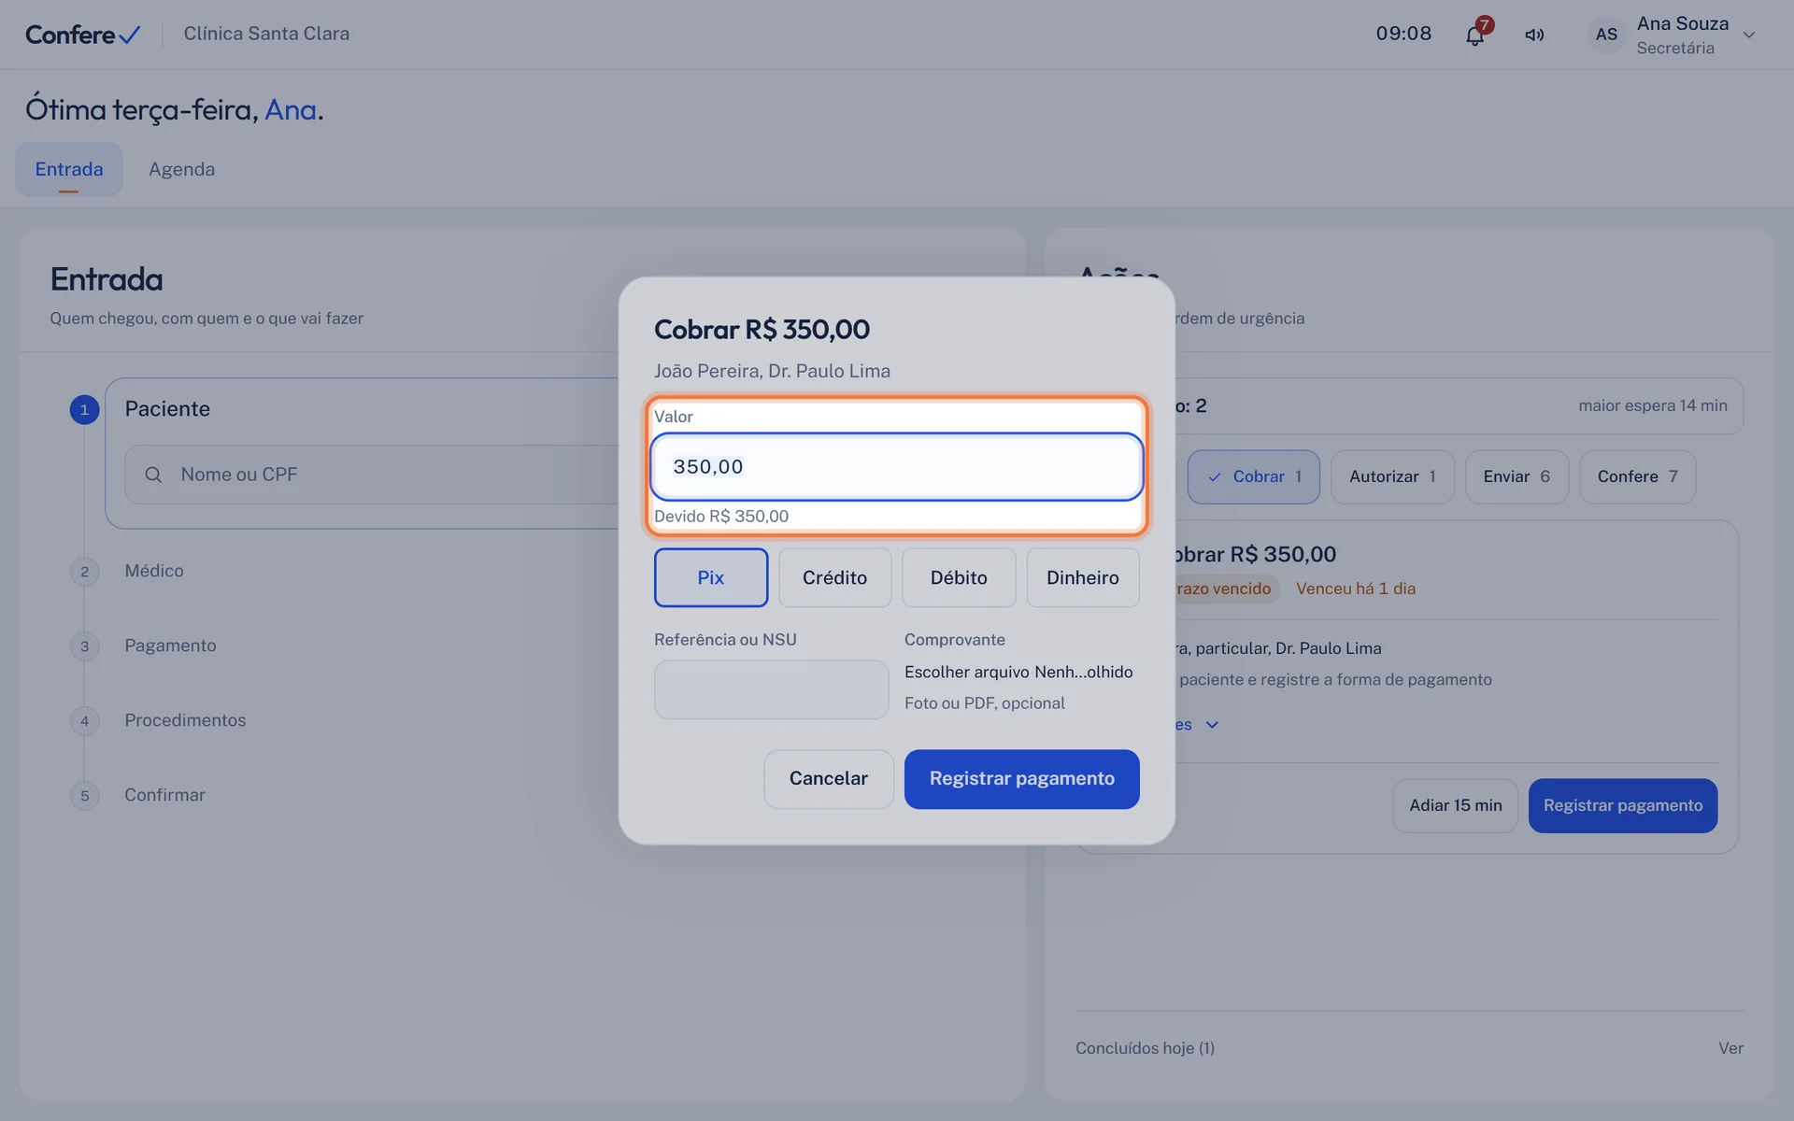Open step 3 Pagamento
Image resolution: width=1794 pixels, height=1121 pixels.
coord(170,646)
